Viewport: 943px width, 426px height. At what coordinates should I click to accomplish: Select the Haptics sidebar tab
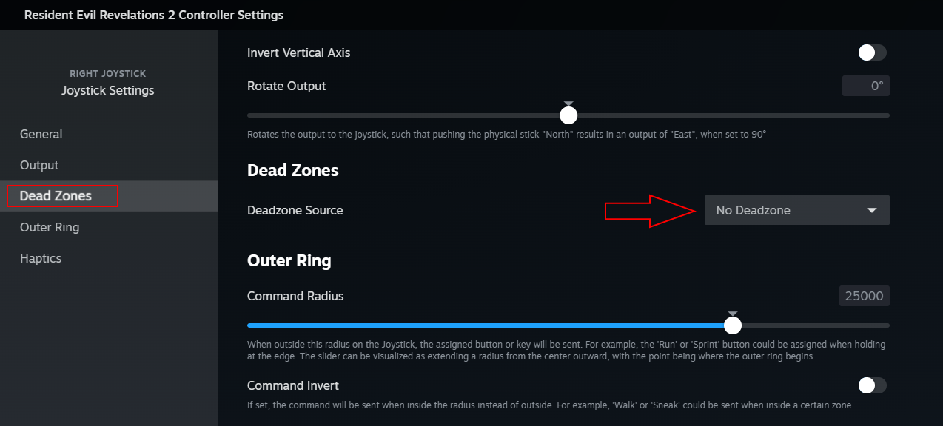41,258
